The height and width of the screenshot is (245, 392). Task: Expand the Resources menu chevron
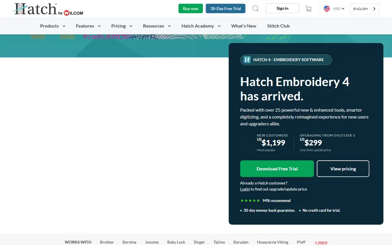tap(169, 26)
